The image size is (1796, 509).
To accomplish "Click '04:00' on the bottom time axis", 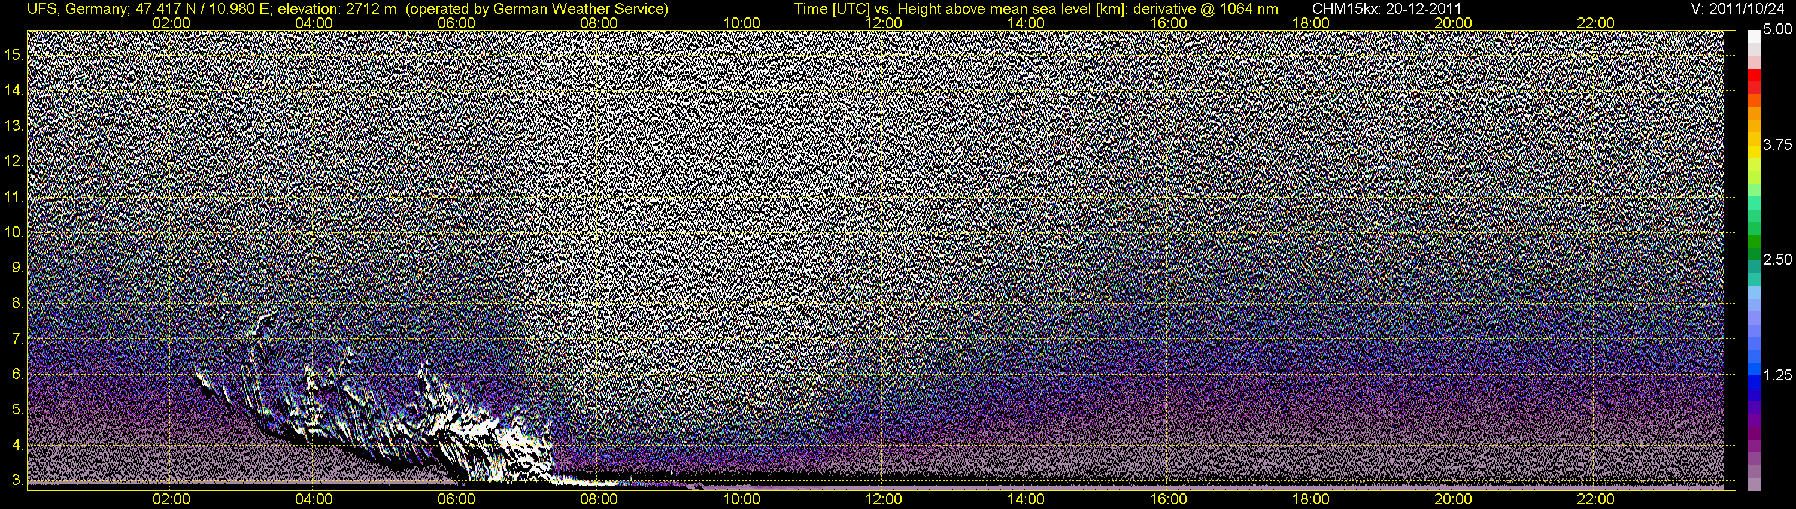I will (x=314, y=499).
